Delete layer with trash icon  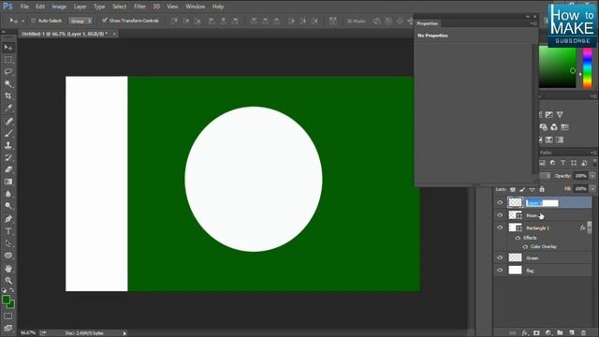pos(583,333)
